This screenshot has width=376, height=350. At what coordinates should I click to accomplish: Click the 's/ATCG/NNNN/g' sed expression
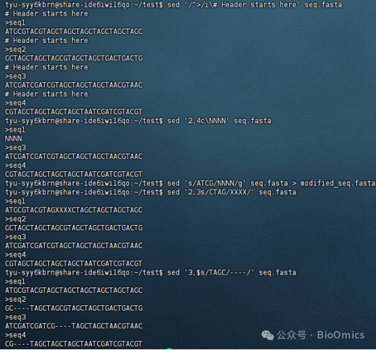point(215,183)
